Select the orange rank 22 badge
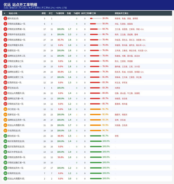 click(5, 131)
